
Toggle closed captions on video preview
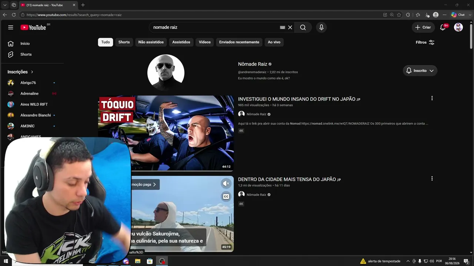[226, 197]
